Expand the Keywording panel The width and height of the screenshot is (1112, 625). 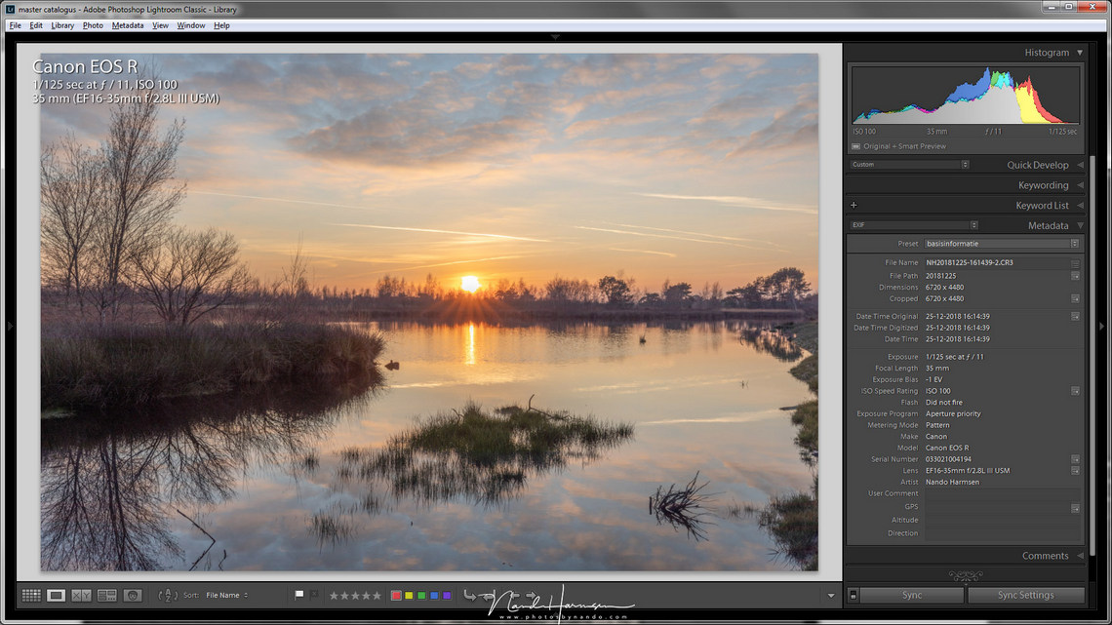[1080, 185]
